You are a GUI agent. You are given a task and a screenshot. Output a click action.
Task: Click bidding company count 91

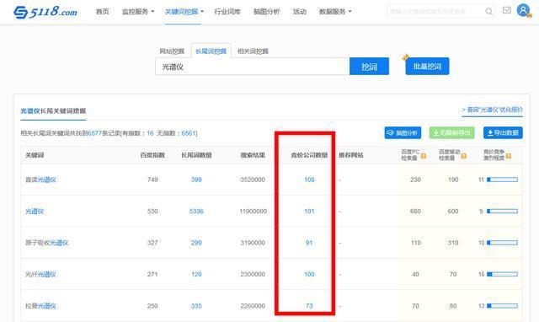point(309,243)
